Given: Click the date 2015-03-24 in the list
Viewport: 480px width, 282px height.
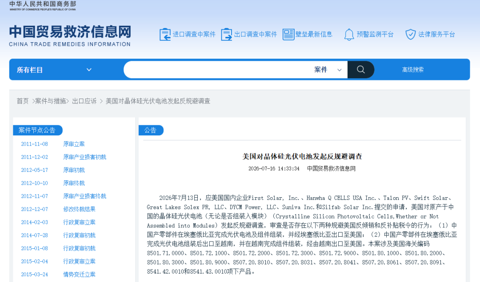Looking at the screenshot, I should coord(34,274).
